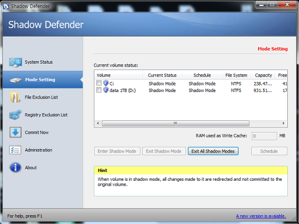
Task: Click the RAM used as Write Cache field
Action: (x=264, y=136)
